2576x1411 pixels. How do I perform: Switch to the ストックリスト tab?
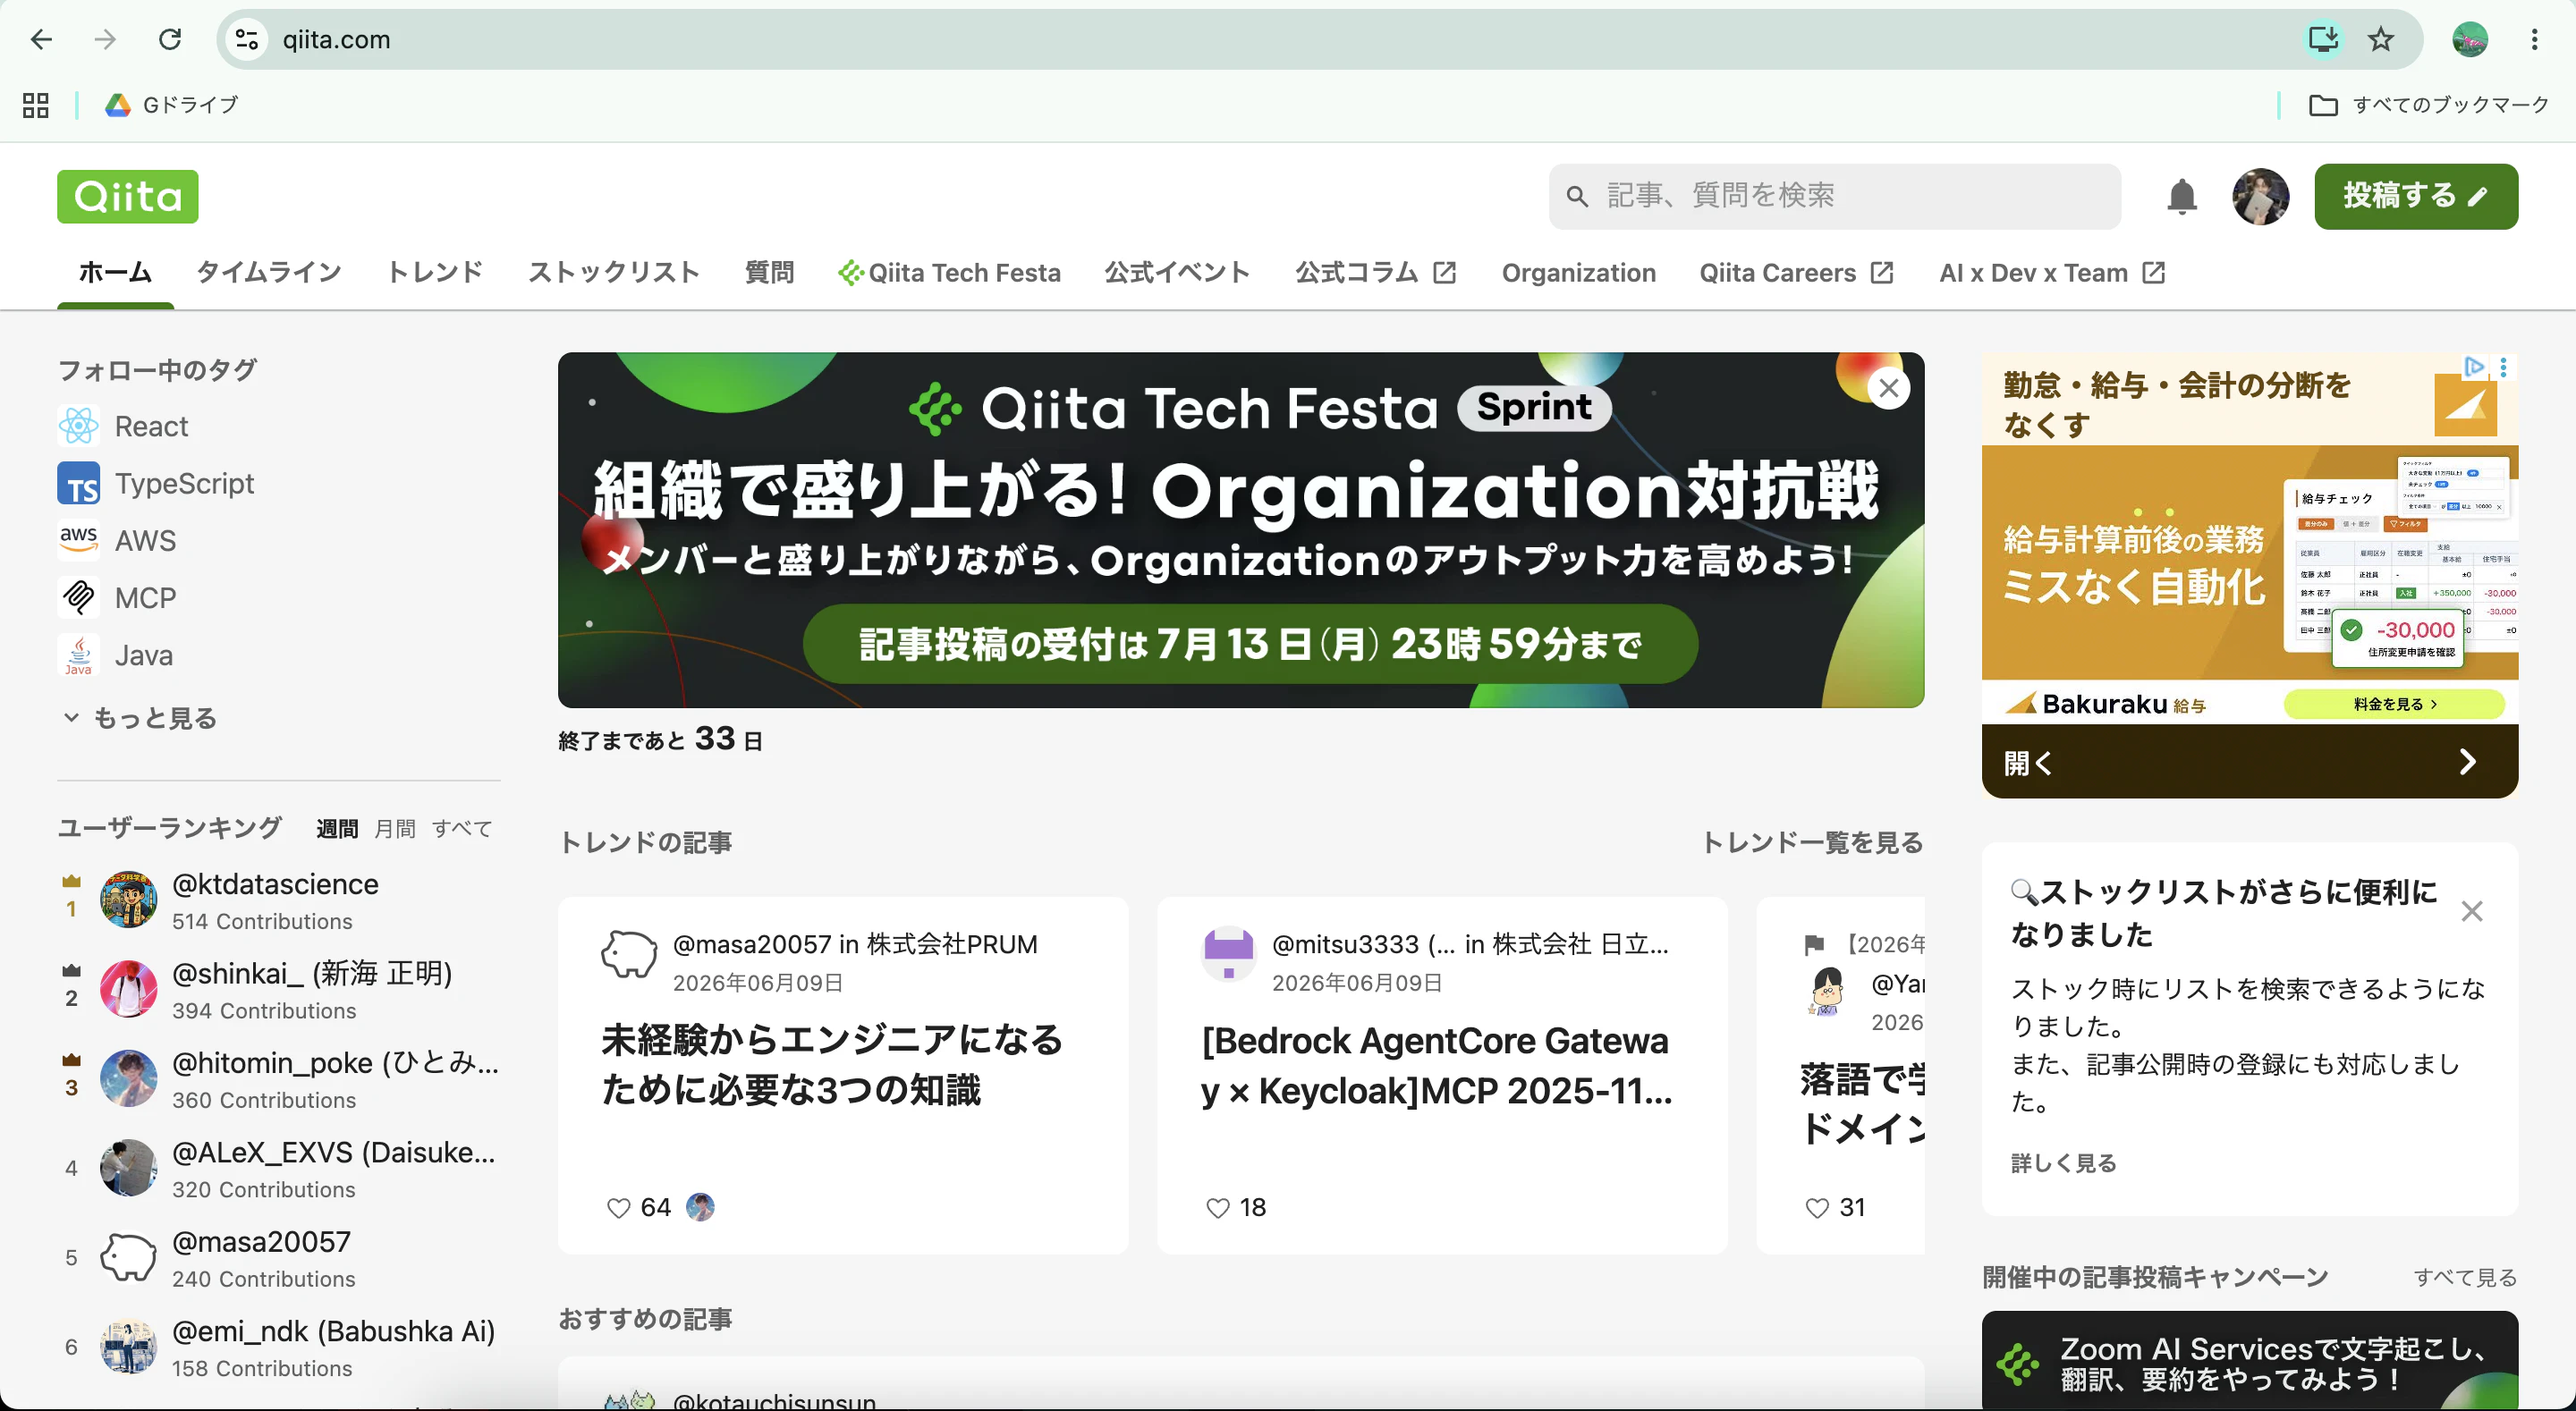point(614,272)
